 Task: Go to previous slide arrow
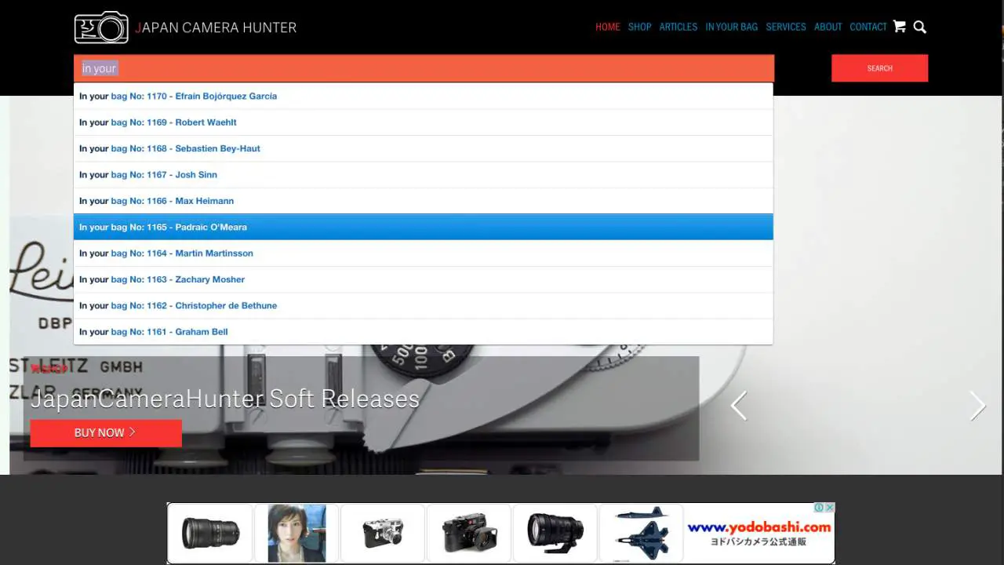pyautogui.click(x=738, y=406)
